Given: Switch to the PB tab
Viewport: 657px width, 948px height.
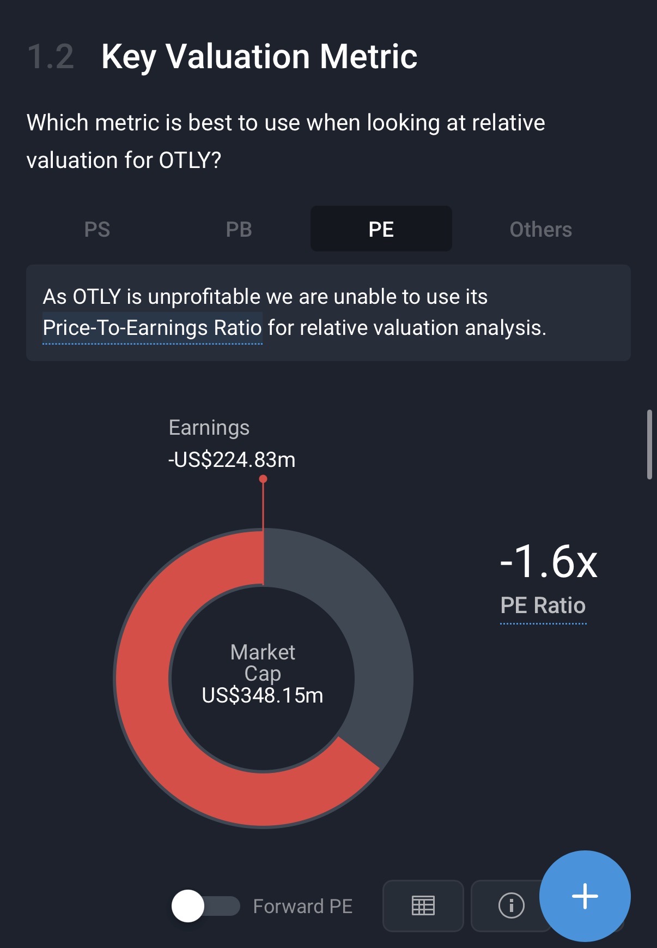Looking at the screenshot, I should click(x=239, y=229).
